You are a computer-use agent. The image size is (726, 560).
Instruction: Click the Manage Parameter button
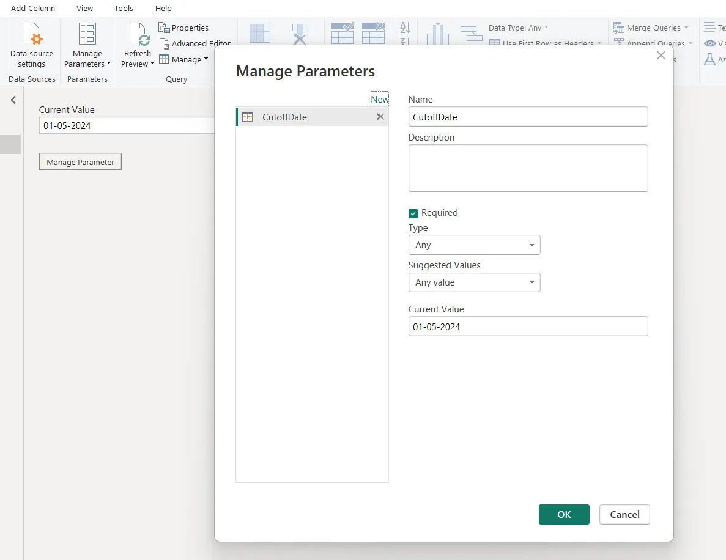coord(80,161)
